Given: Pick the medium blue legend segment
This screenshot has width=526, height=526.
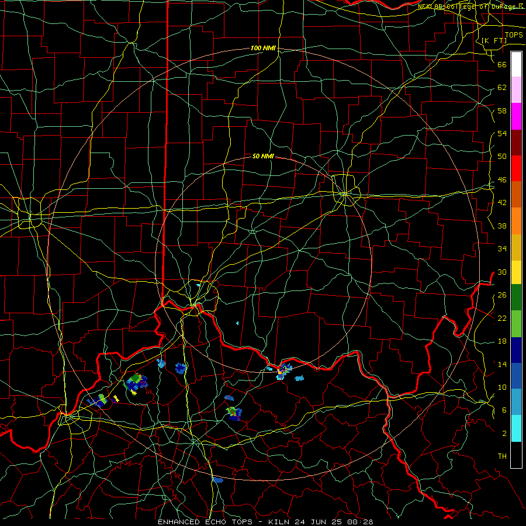Looking at the screenshot, I should pos(516,376).
